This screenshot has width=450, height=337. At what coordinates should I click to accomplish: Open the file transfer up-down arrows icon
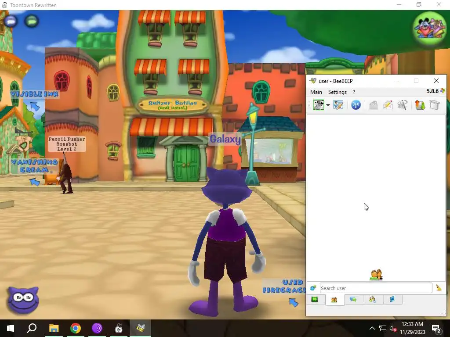coord(420,105)
